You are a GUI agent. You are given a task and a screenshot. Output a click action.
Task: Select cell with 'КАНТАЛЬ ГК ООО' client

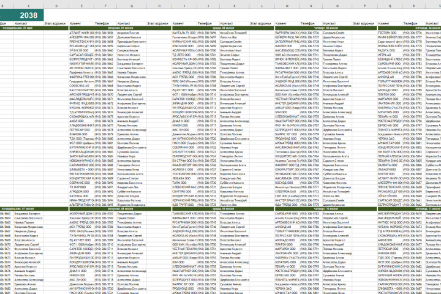pyautogui.click(x=184, y=32)
